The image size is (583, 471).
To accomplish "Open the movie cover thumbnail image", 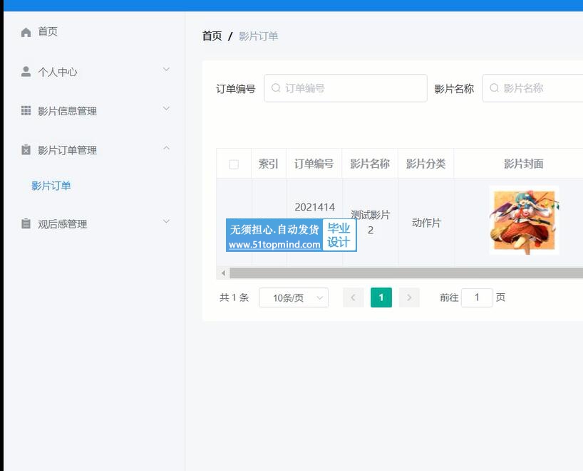I will [x=524, y=221].
